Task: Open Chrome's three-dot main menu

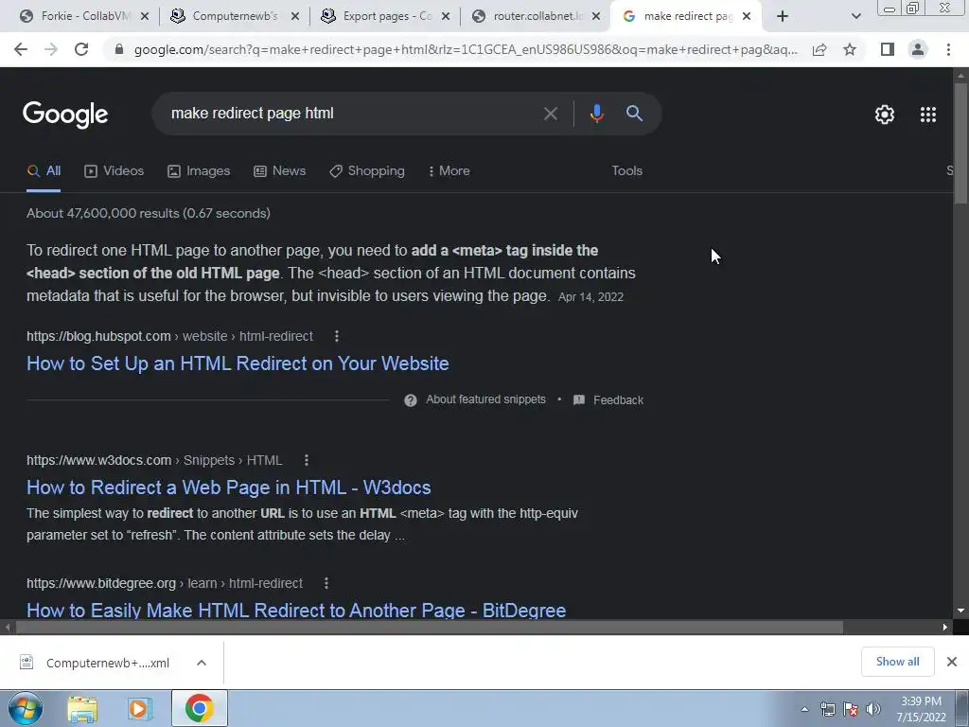Action: (x=948, y=49)
